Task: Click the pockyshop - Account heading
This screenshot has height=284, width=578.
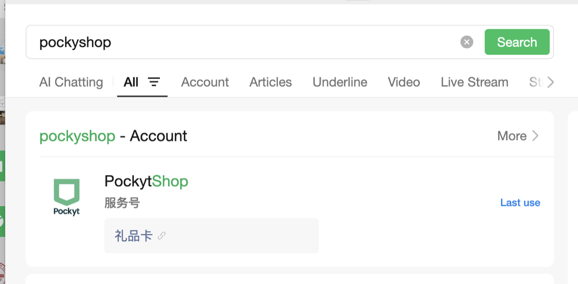Action: point(113,136)
